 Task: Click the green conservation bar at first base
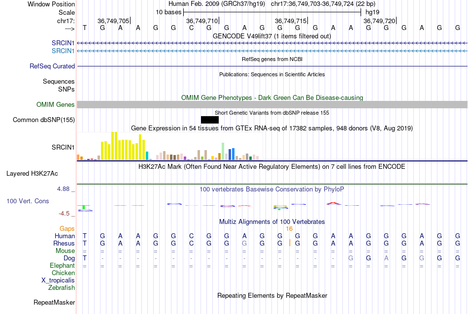point(84,207)
